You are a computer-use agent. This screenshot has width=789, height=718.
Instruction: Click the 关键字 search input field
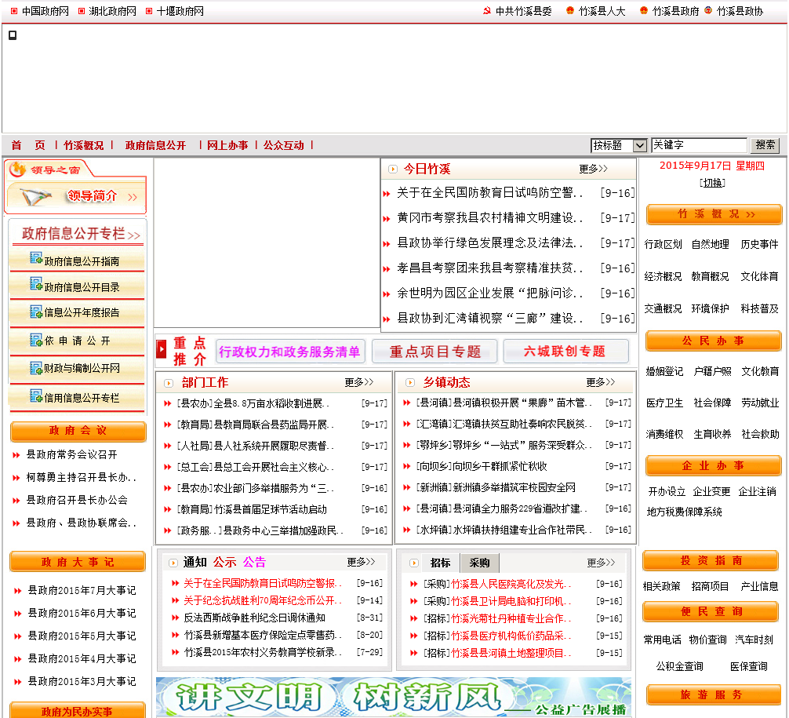point(699,145)
